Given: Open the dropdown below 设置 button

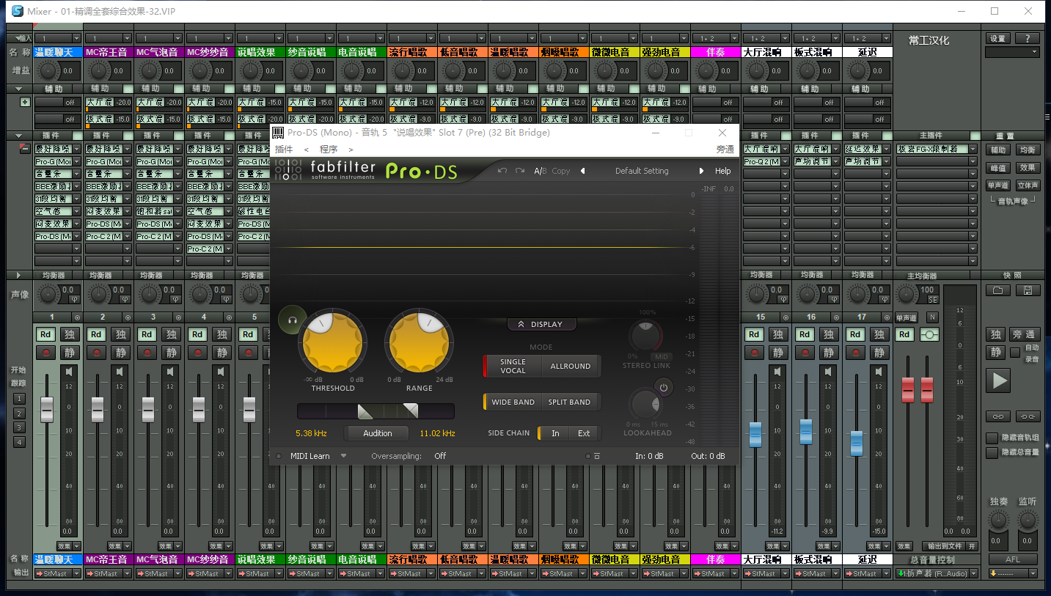Looking at the screenshot, I should (x=1012, y=52).
